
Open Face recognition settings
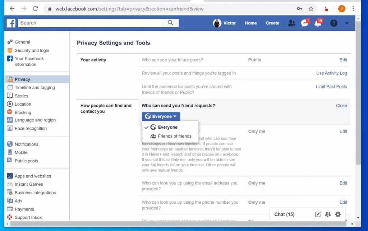coord(31,128)
